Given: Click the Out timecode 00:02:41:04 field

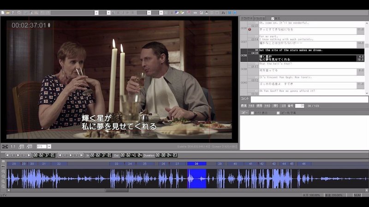Looking at the screenshot, I should click(x=131, y=155).
